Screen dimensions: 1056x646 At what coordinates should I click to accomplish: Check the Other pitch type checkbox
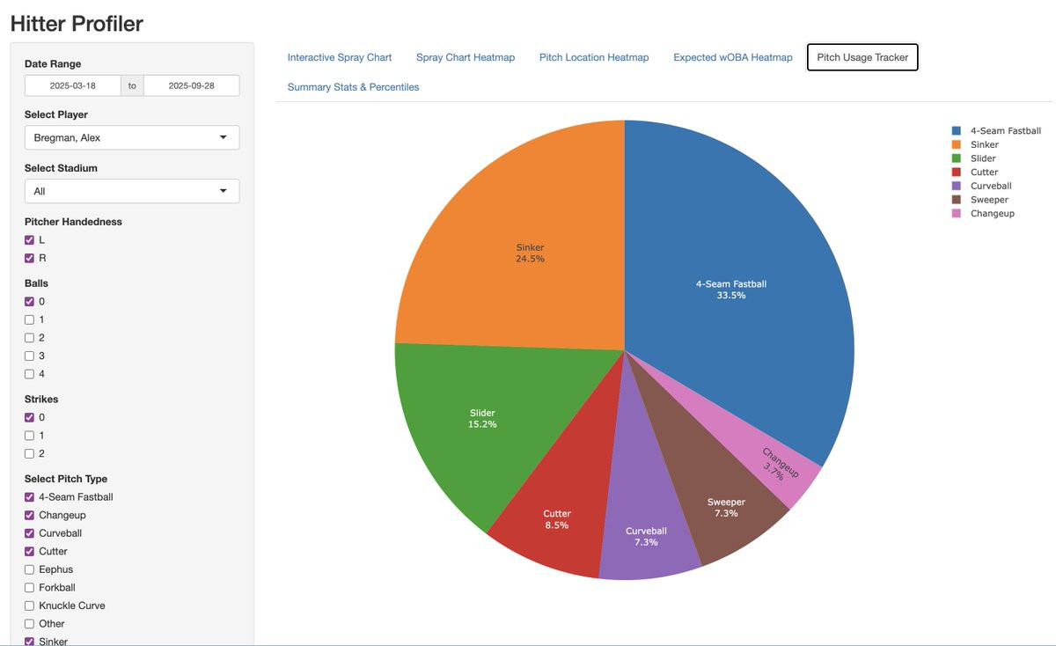click(x=29, y=624)
